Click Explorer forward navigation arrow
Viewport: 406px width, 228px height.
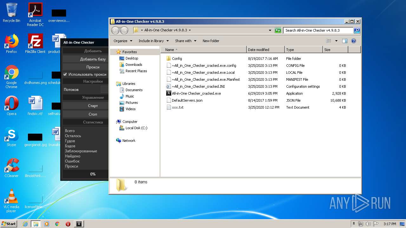[124, 30]
